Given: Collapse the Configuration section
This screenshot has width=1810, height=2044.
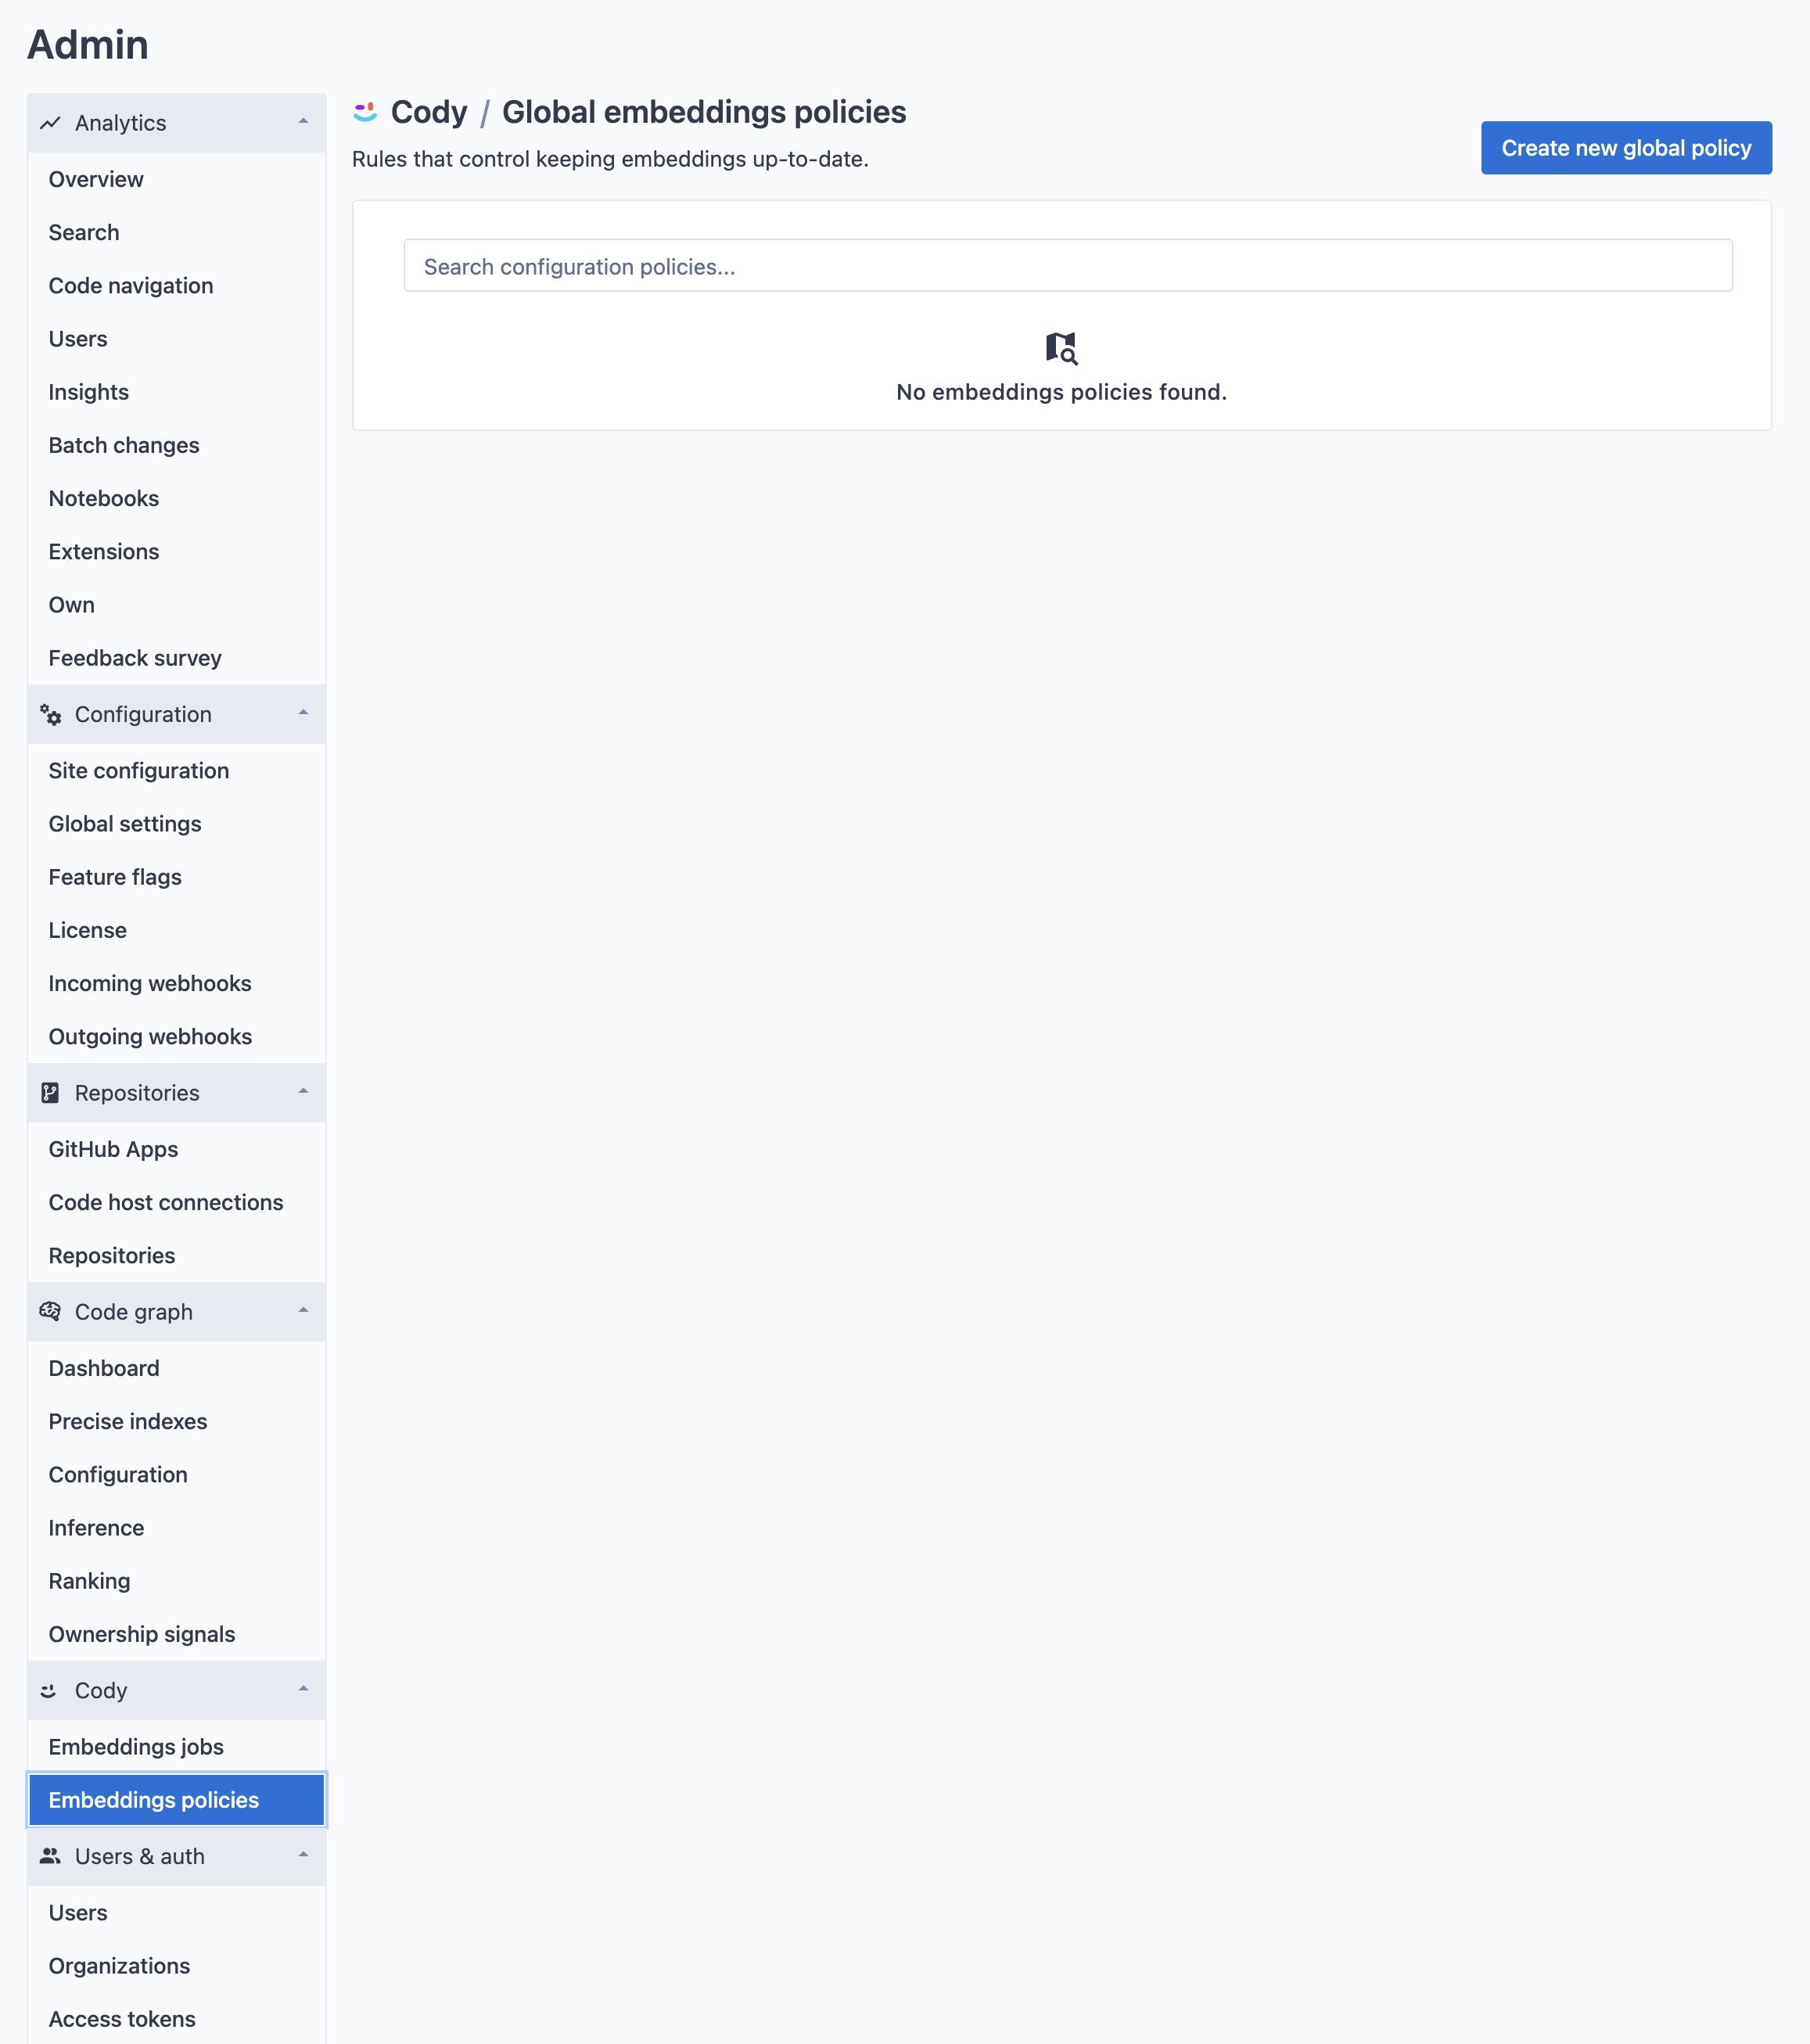Looking at the screenshot, I should click(174, 713).
